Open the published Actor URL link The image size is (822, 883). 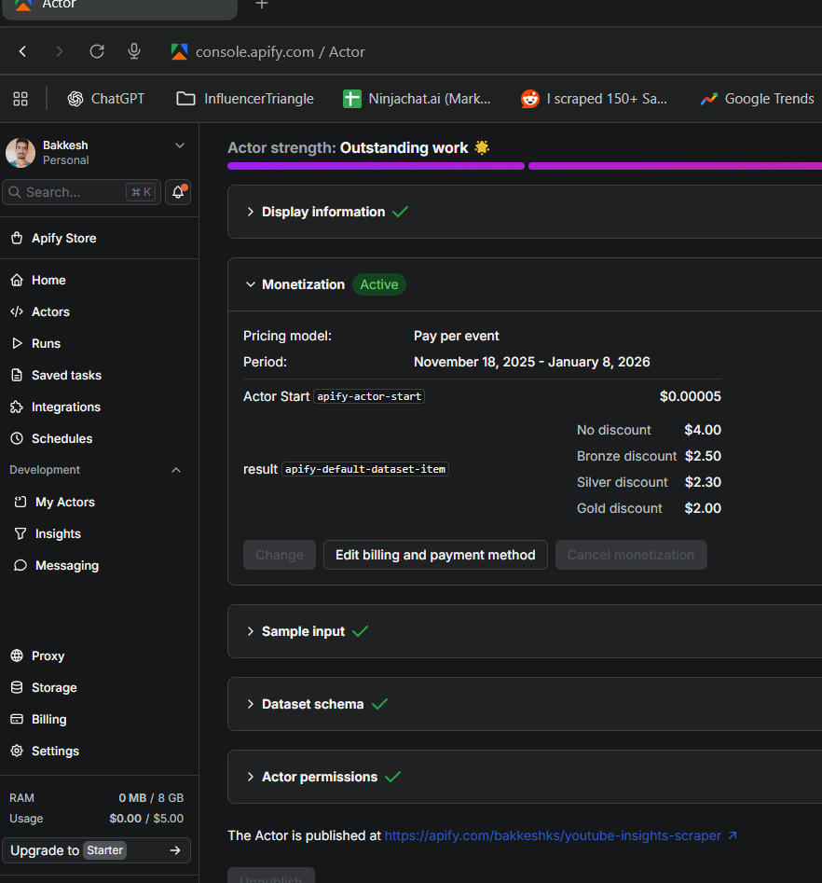[x=553, y=835]
